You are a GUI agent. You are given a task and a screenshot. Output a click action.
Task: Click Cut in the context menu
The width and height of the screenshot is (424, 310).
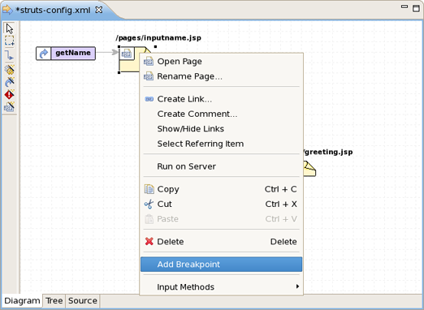pos(221,204)
